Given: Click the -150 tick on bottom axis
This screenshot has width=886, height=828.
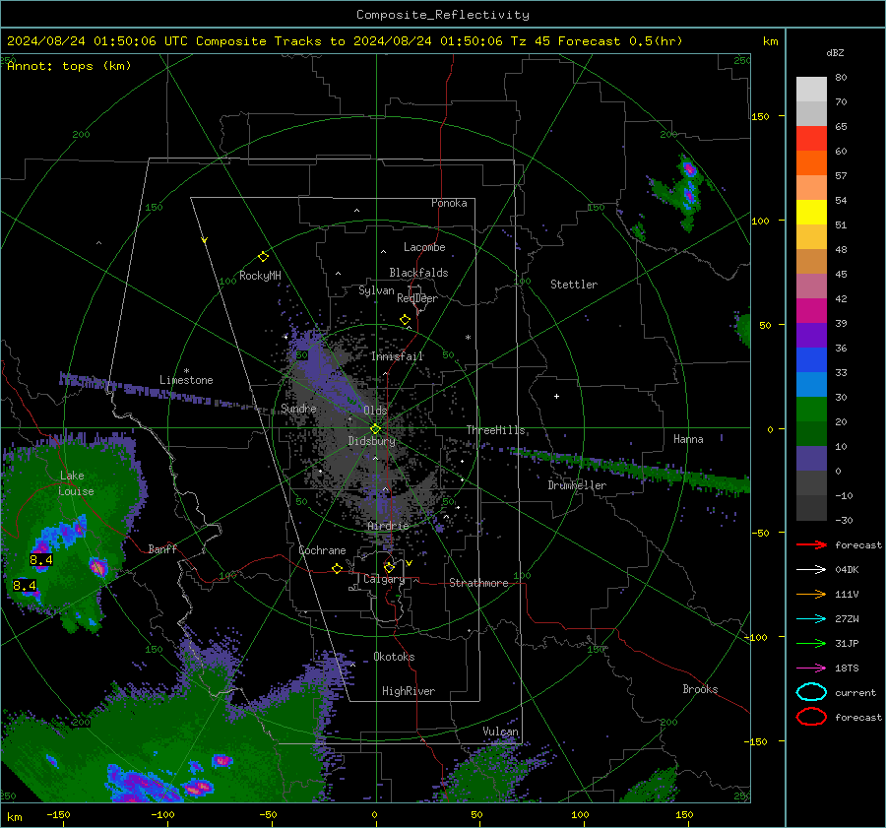Looking at the screenshot, I should [x=59, y=814].
